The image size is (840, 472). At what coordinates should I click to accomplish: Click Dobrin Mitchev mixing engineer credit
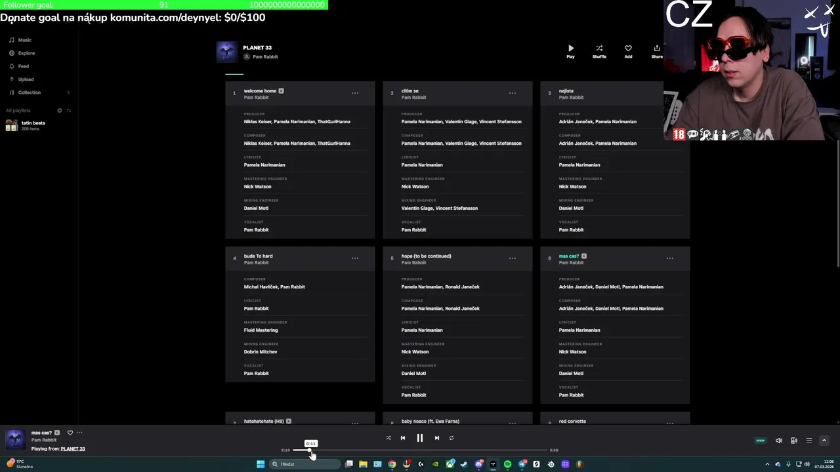tap(261, 352)
